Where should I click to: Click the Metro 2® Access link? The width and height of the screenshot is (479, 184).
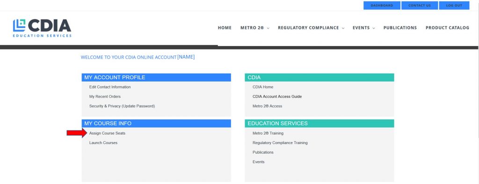pyautogui.click(x=267, y=106)
